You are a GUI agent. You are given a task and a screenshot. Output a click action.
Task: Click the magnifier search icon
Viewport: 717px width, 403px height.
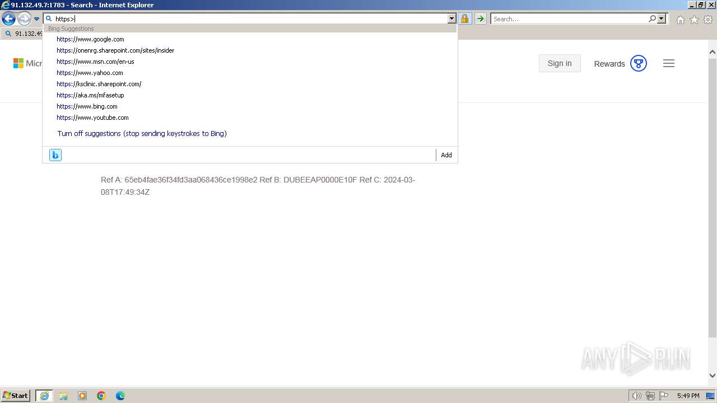pyautogui.click(x=652, y=18)
